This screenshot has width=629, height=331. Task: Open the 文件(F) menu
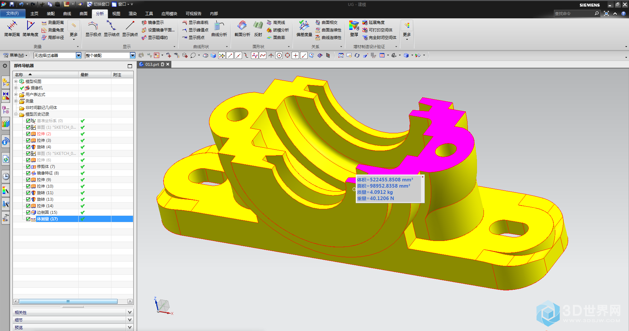tap(12, 13)
